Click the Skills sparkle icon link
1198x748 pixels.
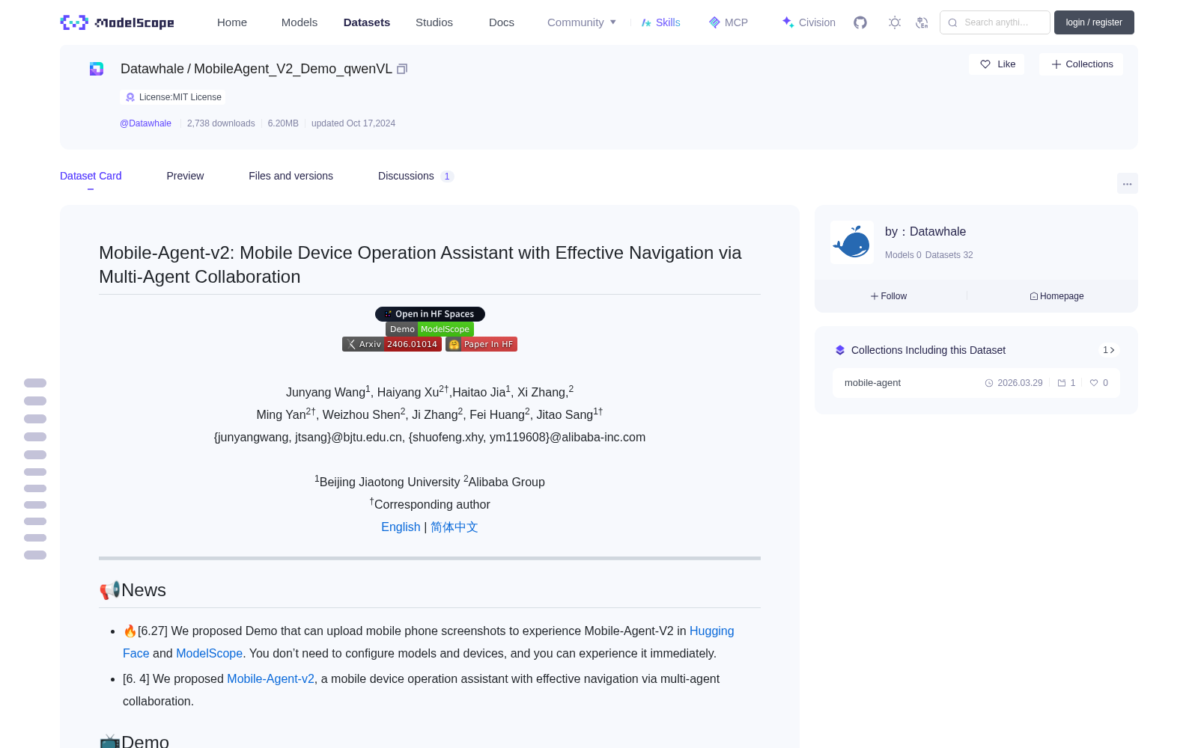click(660, 22)
